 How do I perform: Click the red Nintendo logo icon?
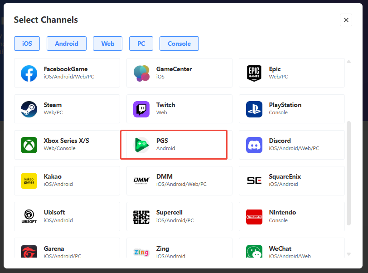(x=254, y=217)
